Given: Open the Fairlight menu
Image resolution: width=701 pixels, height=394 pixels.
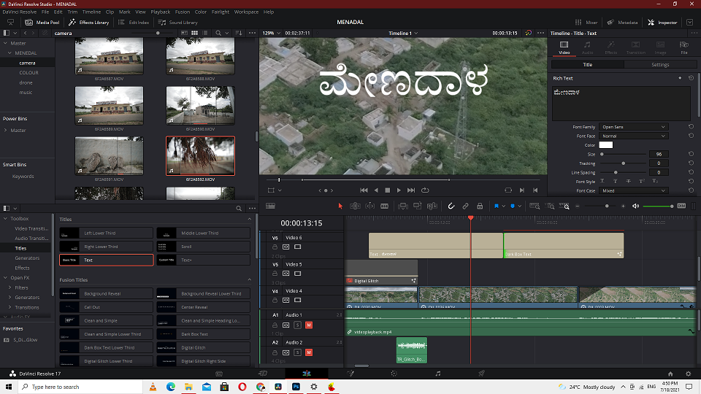Looking at the screenshot, I should click(220, 12).
